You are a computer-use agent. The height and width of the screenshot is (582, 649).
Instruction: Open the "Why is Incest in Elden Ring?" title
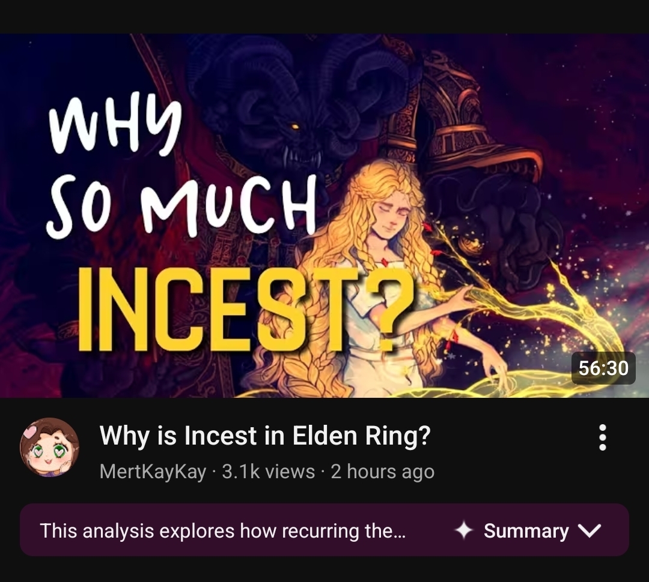pos(265,436)
